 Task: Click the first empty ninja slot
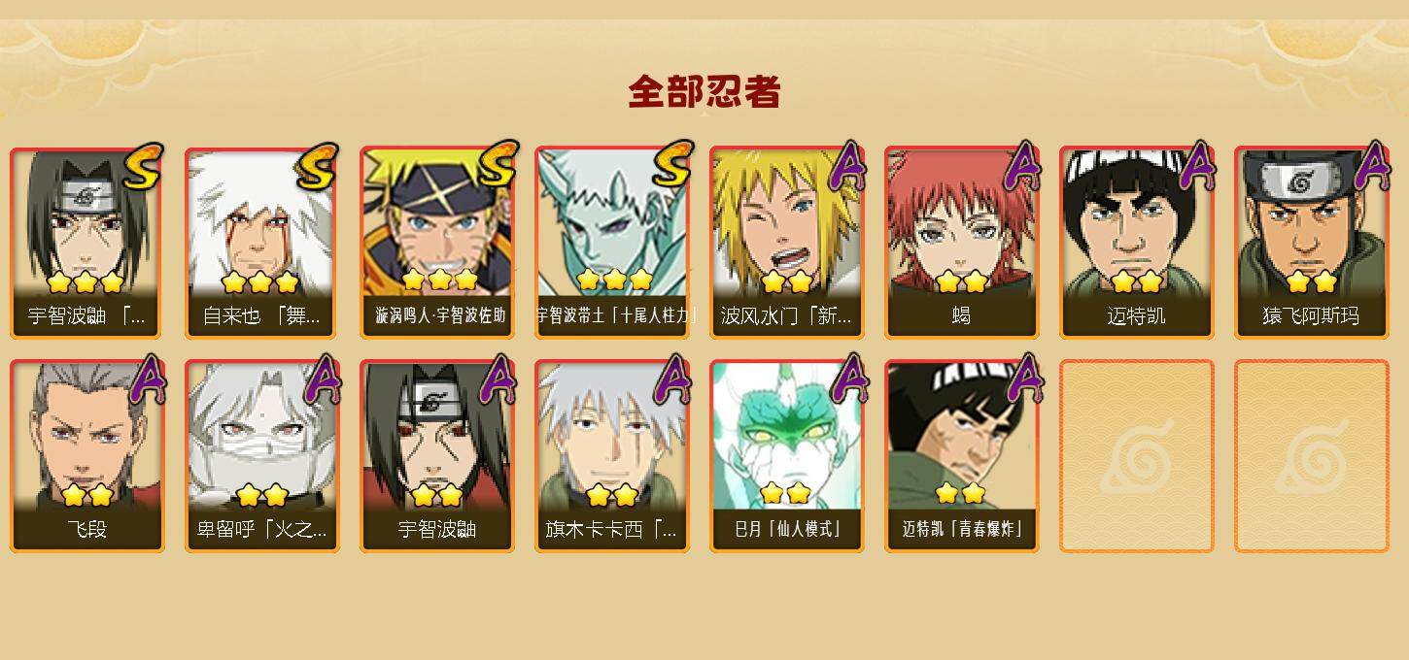[x=1136, y=456]
